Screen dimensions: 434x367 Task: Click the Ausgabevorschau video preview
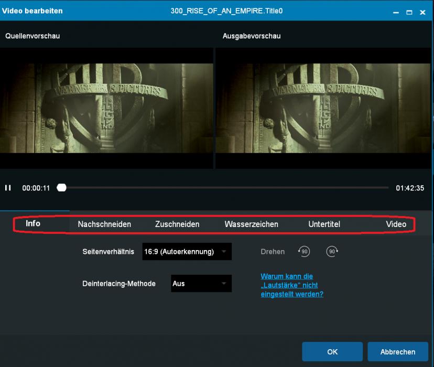pos(323,108)
